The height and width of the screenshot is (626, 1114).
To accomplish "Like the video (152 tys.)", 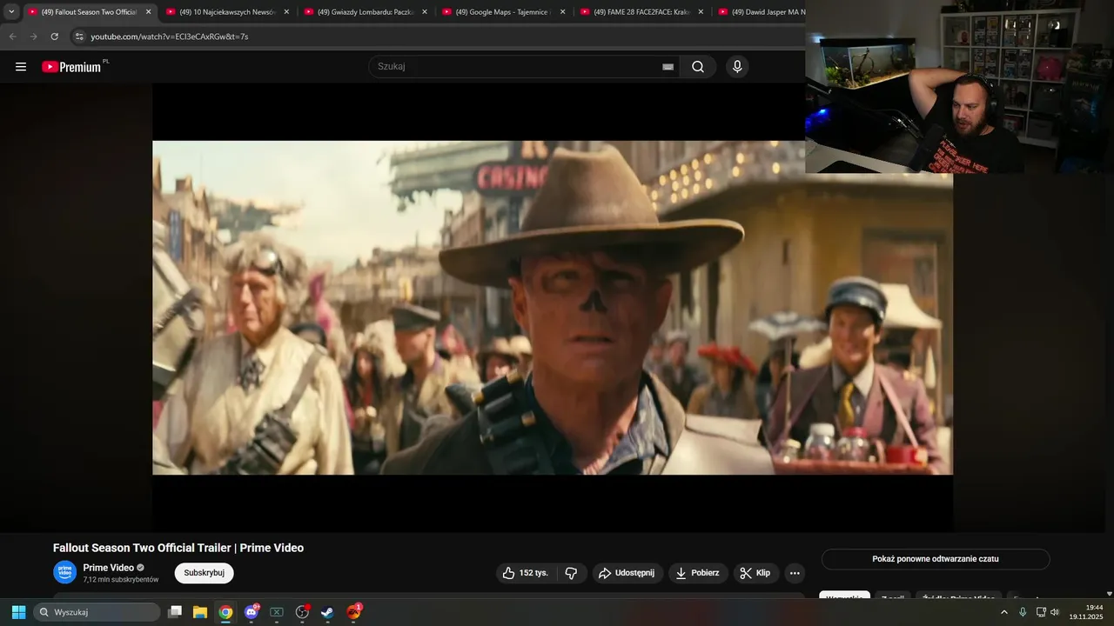I will point(526,573).
